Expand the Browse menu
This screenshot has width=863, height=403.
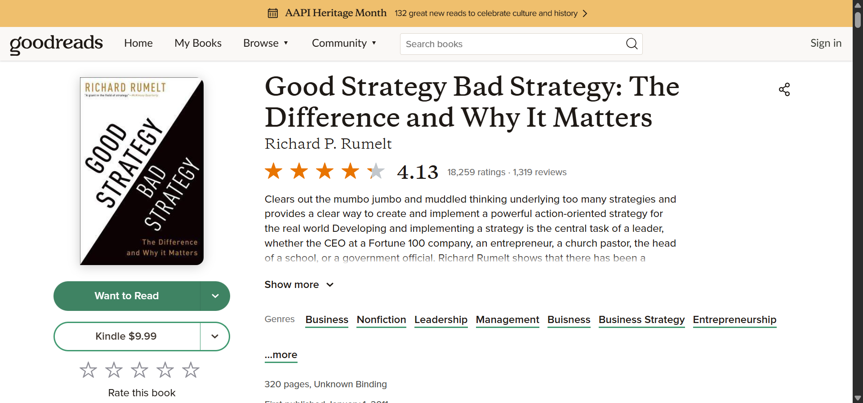(x=266, y=43)
